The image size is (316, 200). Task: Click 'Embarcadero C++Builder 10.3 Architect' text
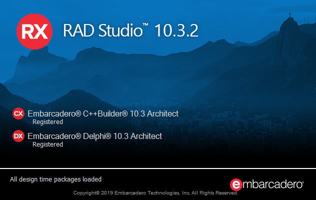[x=103, y=113]
